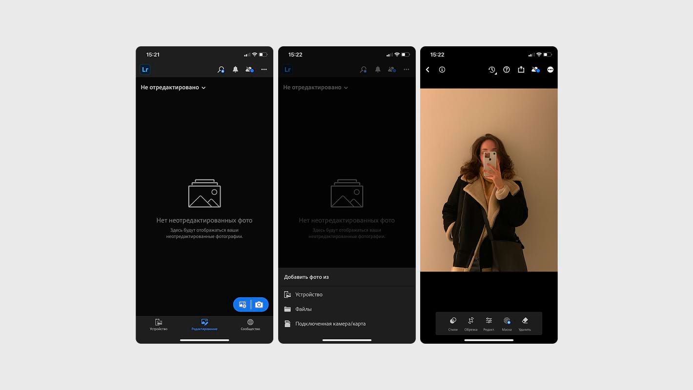The height and width of the screenshot is (390, 693).
Task: Open the help question mark icon
Action: (x=507, y=70)
